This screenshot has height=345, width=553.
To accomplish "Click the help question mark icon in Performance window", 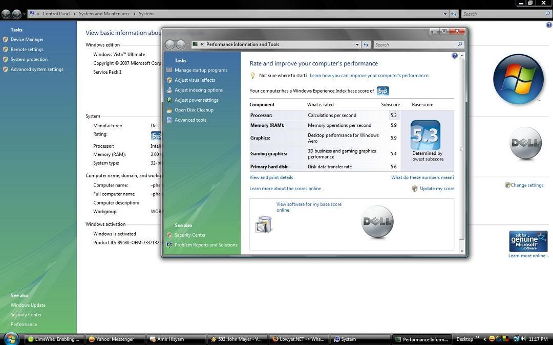I will 454,55.
